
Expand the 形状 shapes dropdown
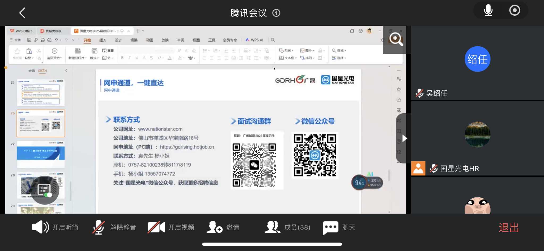coord(286,51)
